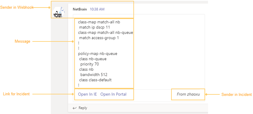The image size is (253, 114).
Task: Click the 'priority 70' line
Action: pos(90,64)
